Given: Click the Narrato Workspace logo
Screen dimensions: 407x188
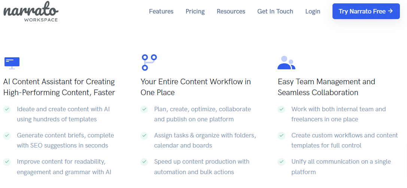Looking at the screenshot, I should tap(31, 12).
